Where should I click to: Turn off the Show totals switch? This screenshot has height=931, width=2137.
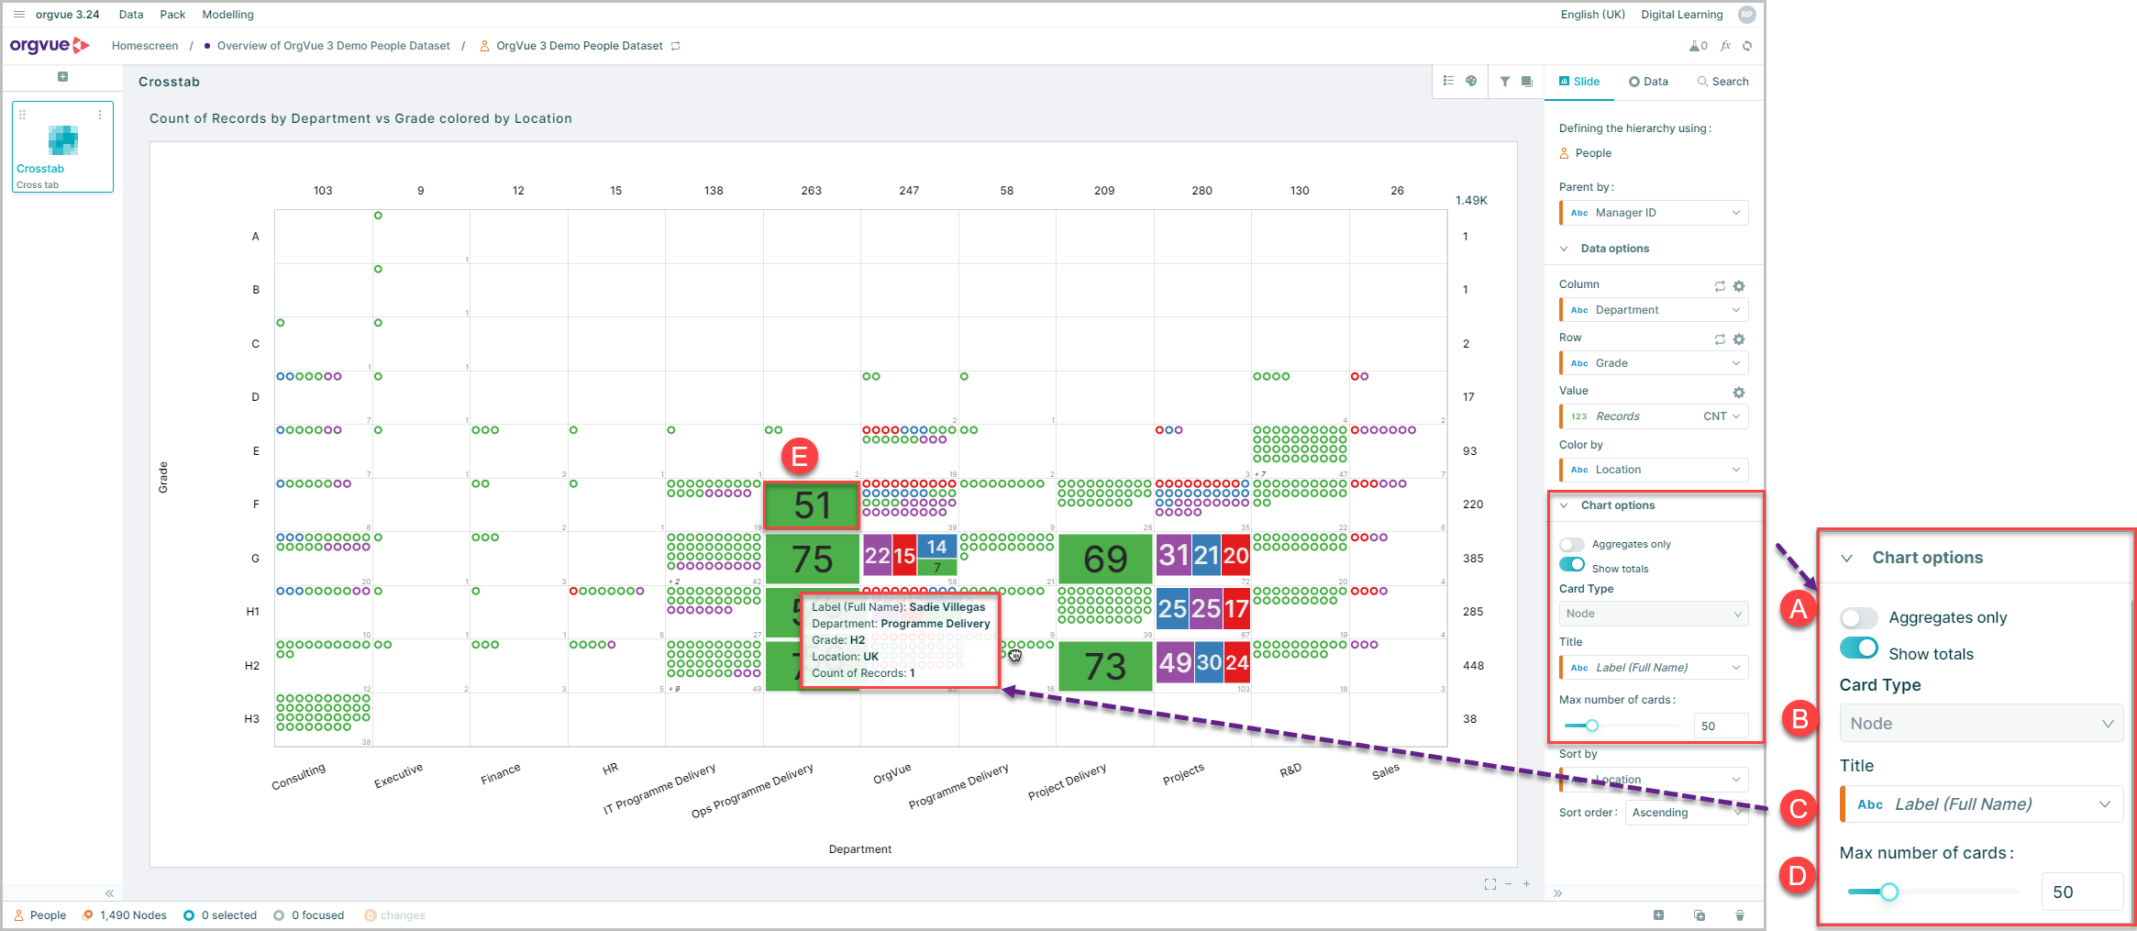click(x=1572, y=565)
